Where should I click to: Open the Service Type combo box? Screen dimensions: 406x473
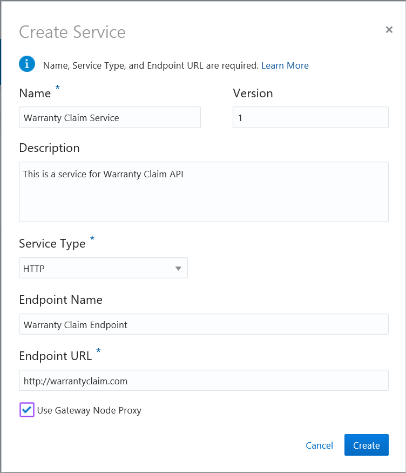[103, 268]
